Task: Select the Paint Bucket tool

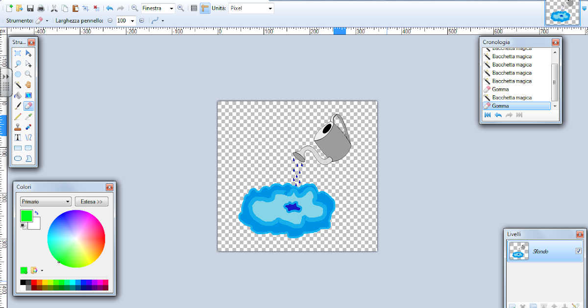Action: pos(18,95)
